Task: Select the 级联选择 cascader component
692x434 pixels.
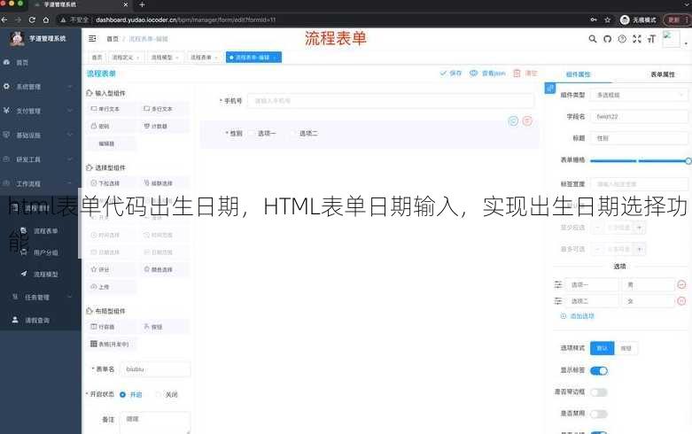Action: coord(165,183)
